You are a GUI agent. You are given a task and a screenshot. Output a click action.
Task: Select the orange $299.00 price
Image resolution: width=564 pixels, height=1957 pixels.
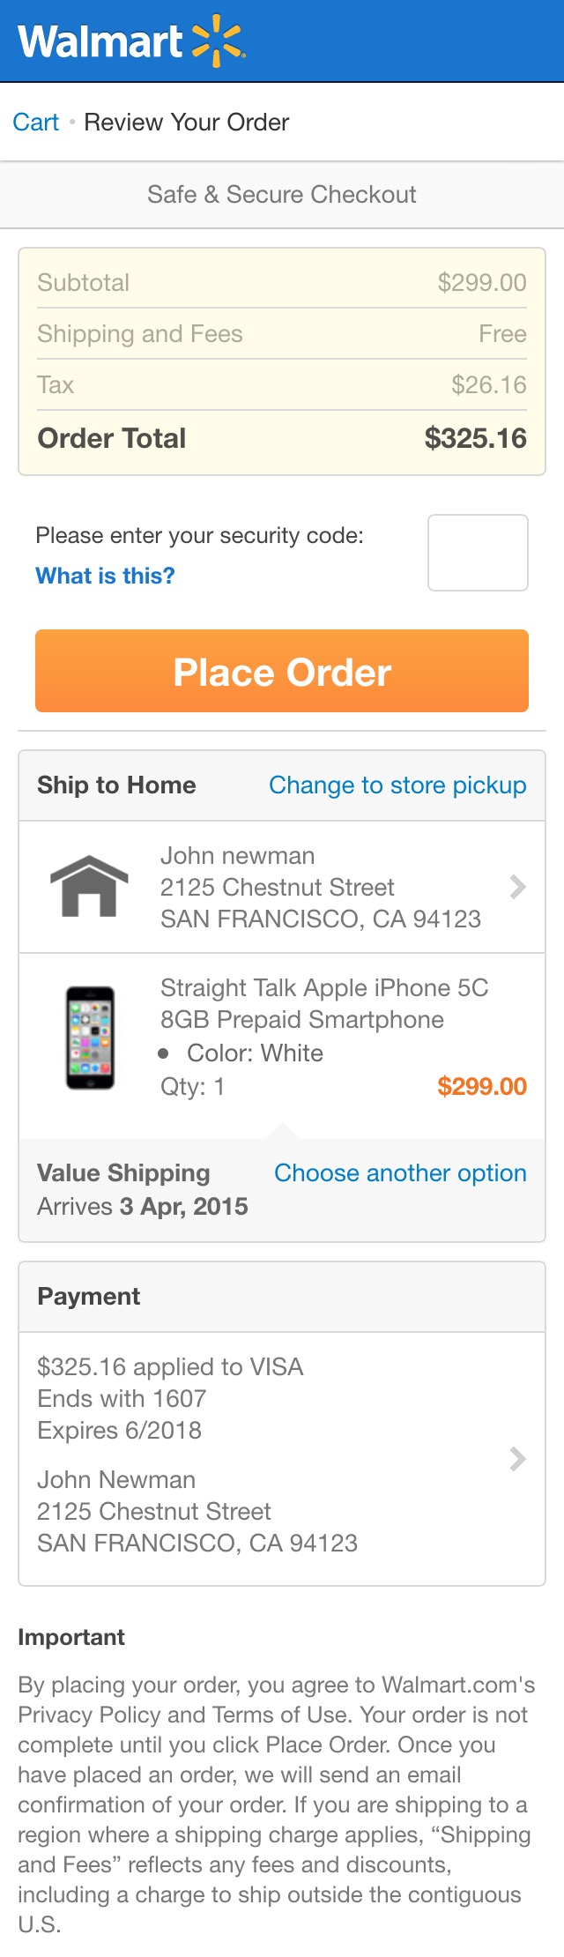coord(483,1087)
